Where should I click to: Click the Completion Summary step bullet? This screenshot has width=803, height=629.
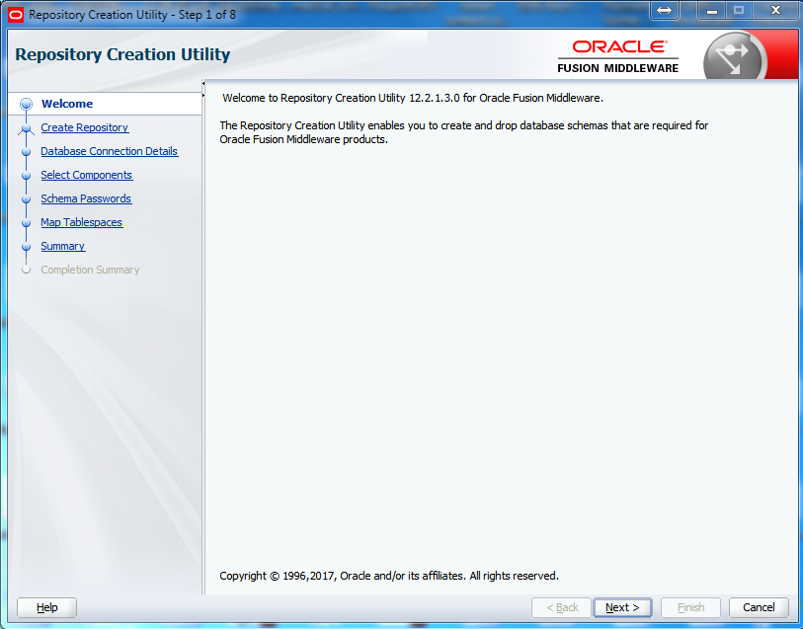[x=26, y=270]
